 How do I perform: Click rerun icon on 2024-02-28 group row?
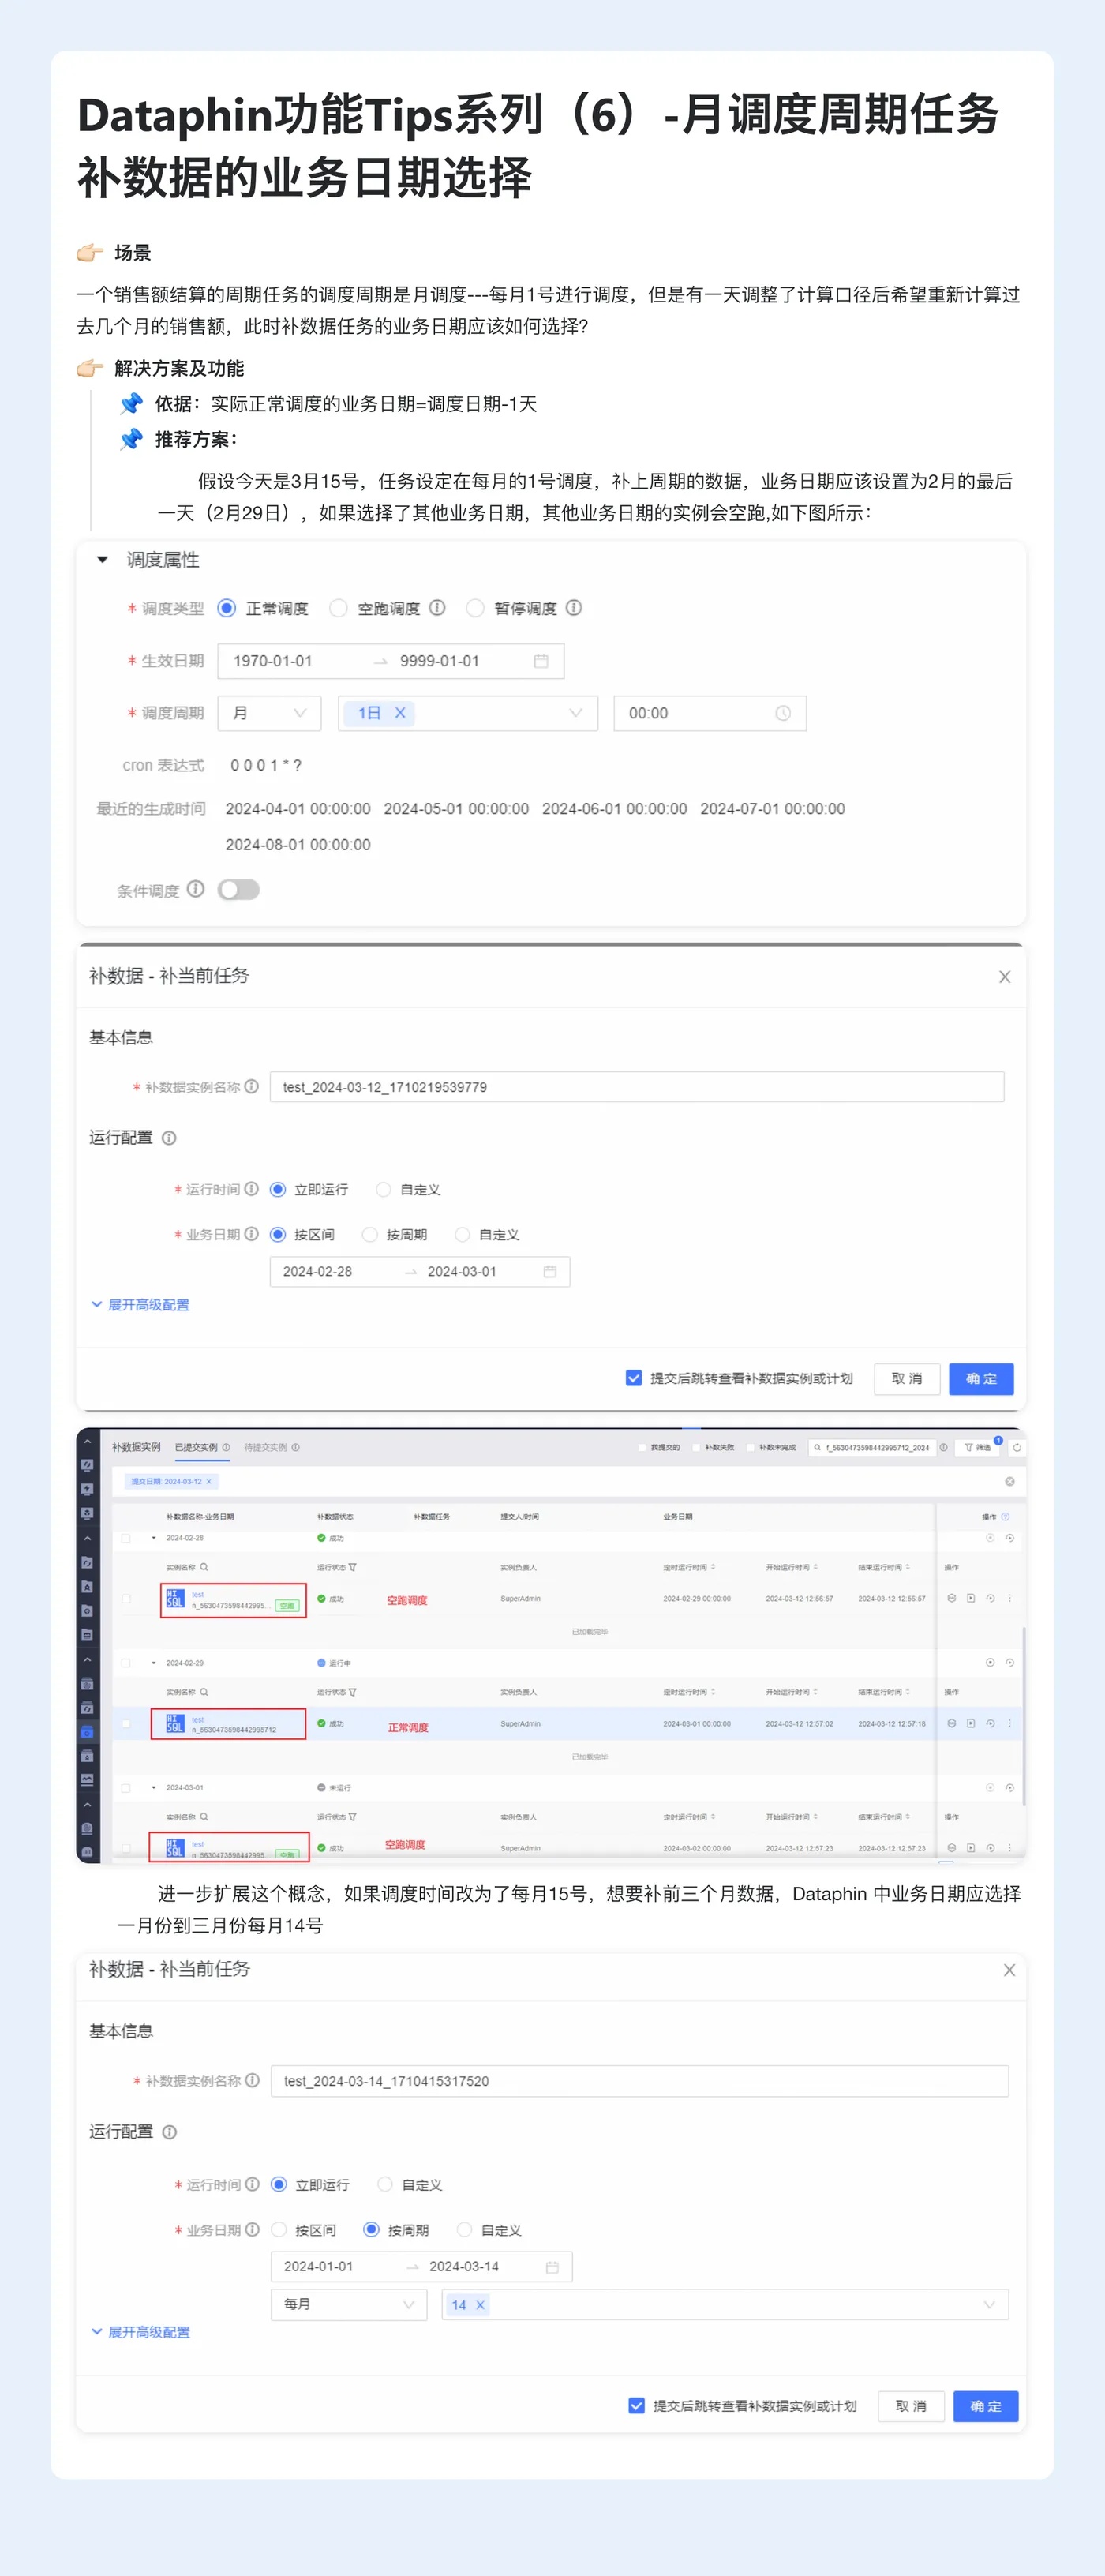(x=1010, y=1538)
